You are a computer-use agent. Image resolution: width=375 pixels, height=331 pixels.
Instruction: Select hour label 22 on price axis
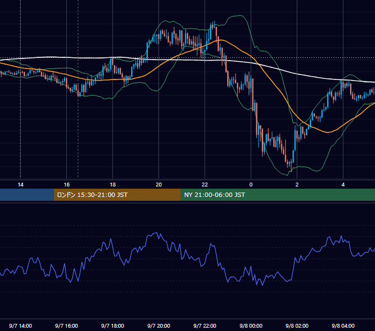coord(205,185)
